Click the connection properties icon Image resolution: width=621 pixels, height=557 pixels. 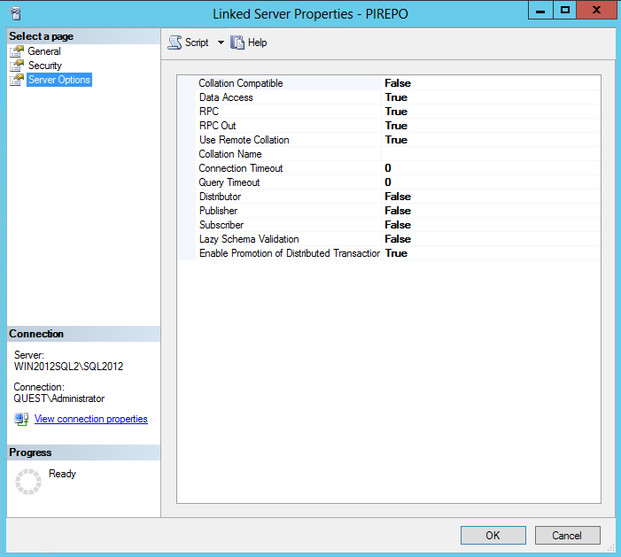[x=21, y=419]
